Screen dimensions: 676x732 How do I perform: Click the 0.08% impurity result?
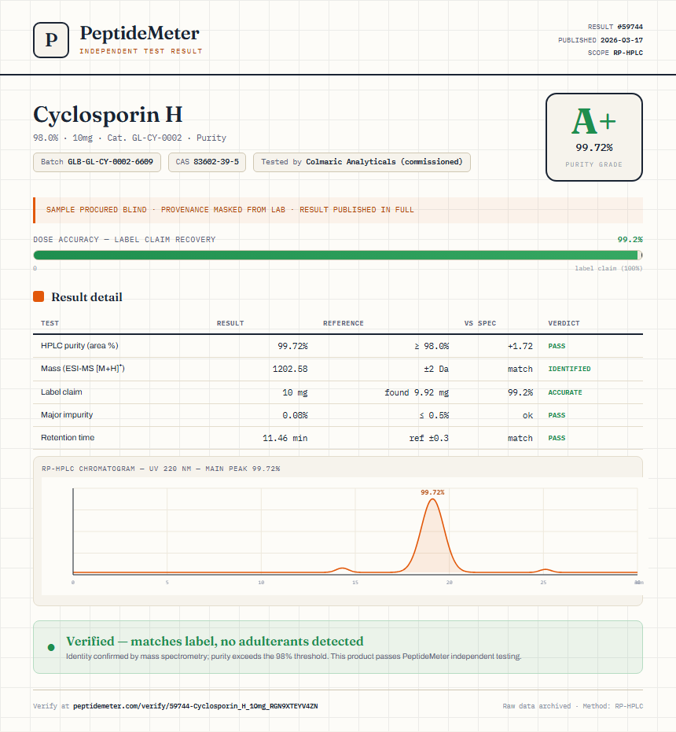[295, 415]
